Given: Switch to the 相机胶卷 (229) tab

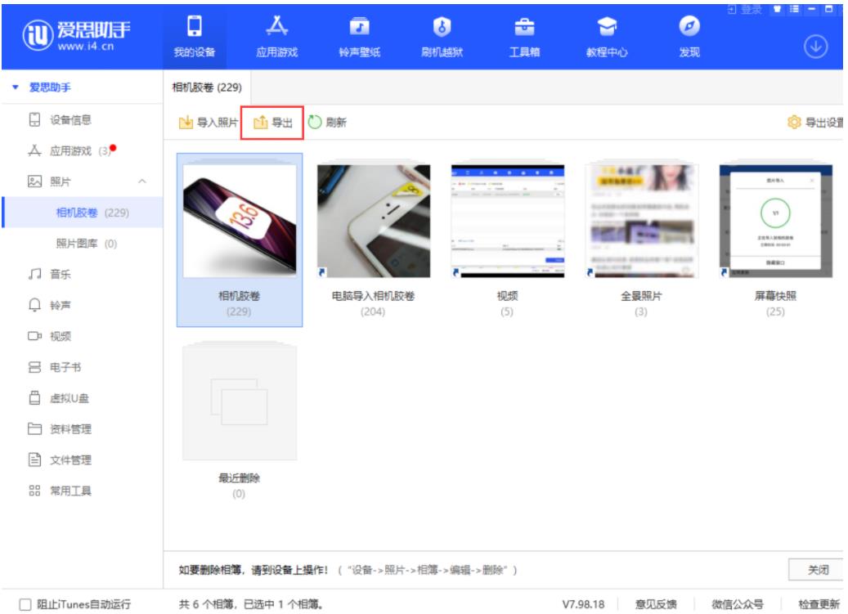Looking at the screenshot, I should (205, 88).
